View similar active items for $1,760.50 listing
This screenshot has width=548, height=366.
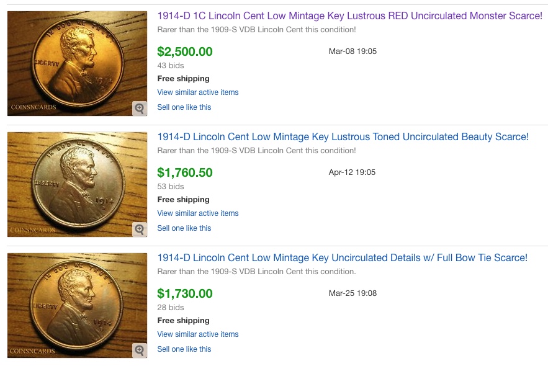click(x=198, y=213)
